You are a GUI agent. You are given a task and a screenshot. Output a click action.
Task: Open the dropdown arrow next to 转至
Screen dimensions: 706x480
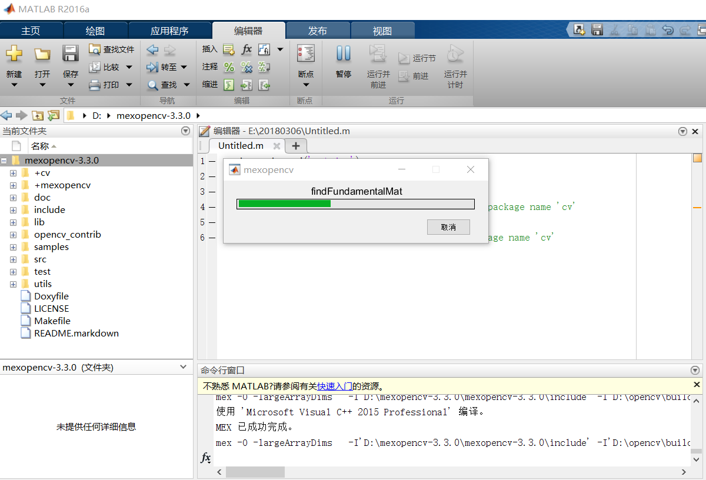click(184, 67)
